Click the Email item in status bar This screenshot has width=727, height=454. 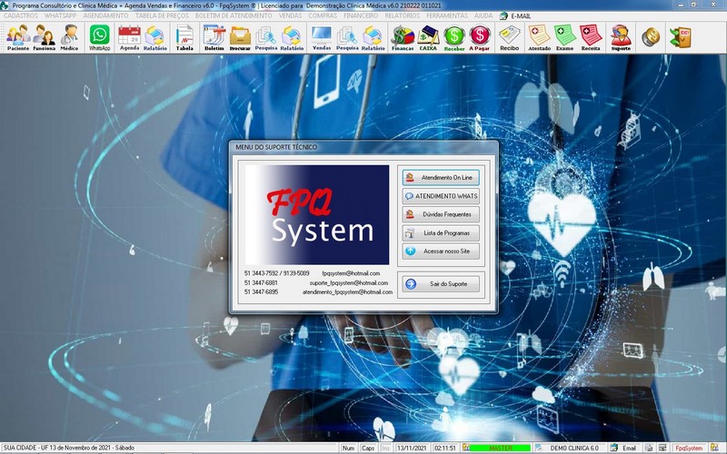click(623, 448)
